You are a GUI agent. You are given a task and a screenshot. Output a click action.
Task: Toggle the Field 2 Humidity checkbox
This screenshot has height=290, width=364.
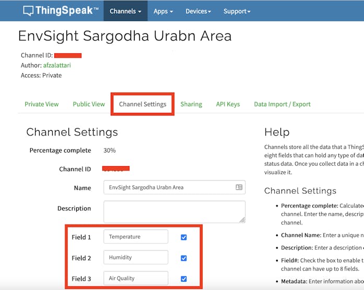click(x=184, y=258)
